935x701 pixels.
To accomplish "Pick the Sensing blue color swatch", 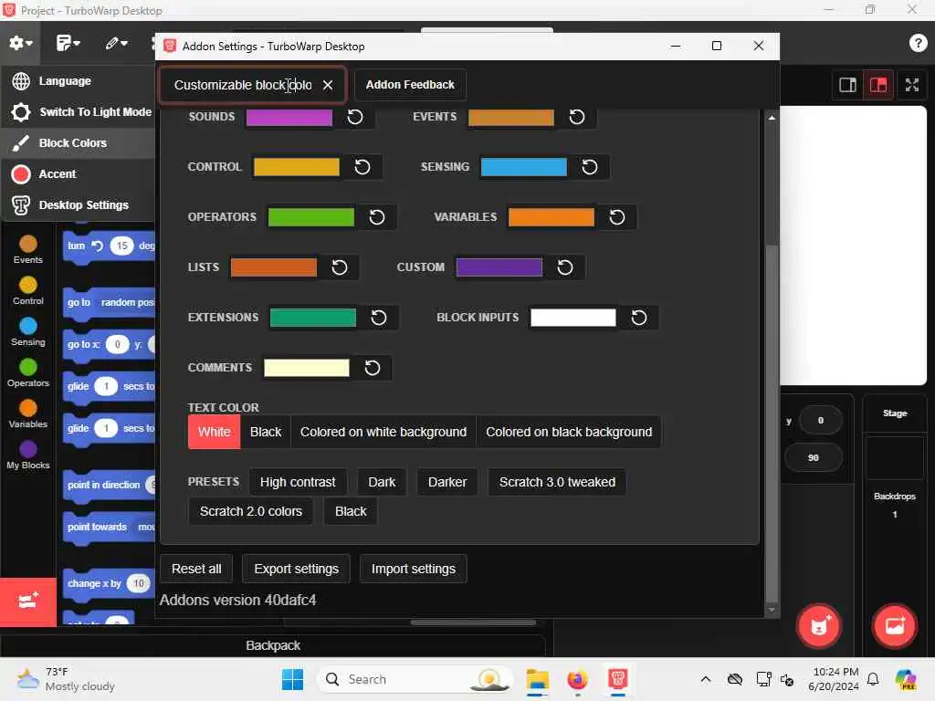I will 523,168.
